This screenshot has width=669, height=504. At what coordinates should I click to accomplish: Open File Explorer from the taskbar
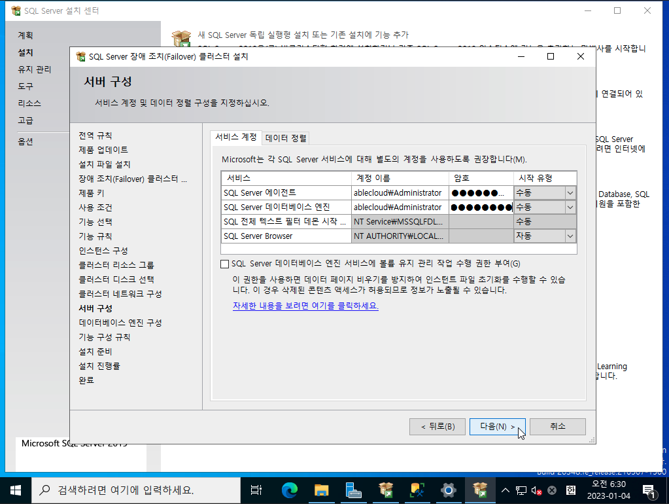[x=322, y=490]
